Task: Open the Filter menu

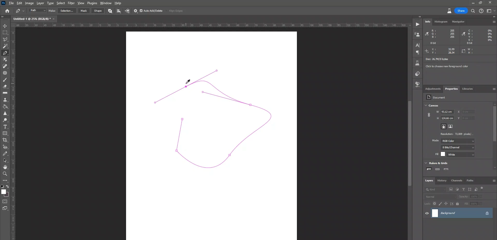Action: [71, 3]
